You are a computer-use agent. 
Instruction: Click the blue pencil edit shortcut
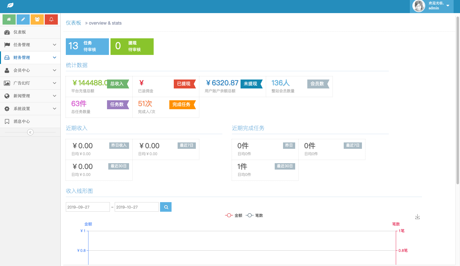(23, 19)
